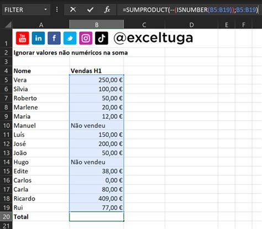Select the cell with name Hugo
Viewport: 262px width, 229px height.
coord(41,162)
